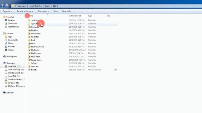Click the Intel folder icon
Viewport: 202px width, 113px height.
29,40
